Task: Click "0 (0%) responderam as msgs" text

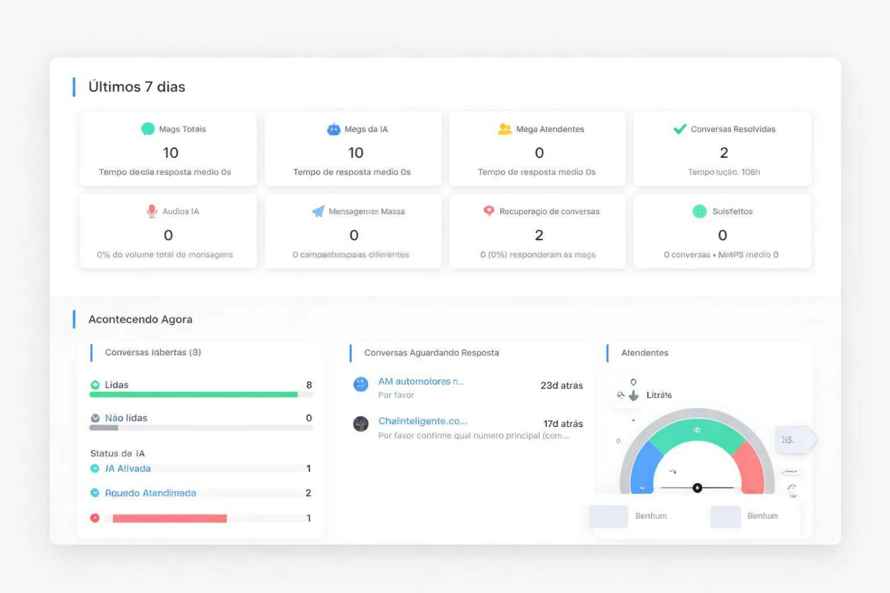Action: [538, 254]
